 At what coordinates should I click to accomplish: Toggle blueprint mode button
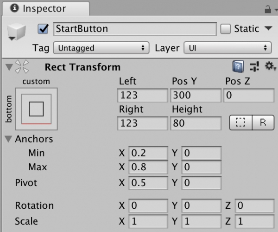(240, 123)
